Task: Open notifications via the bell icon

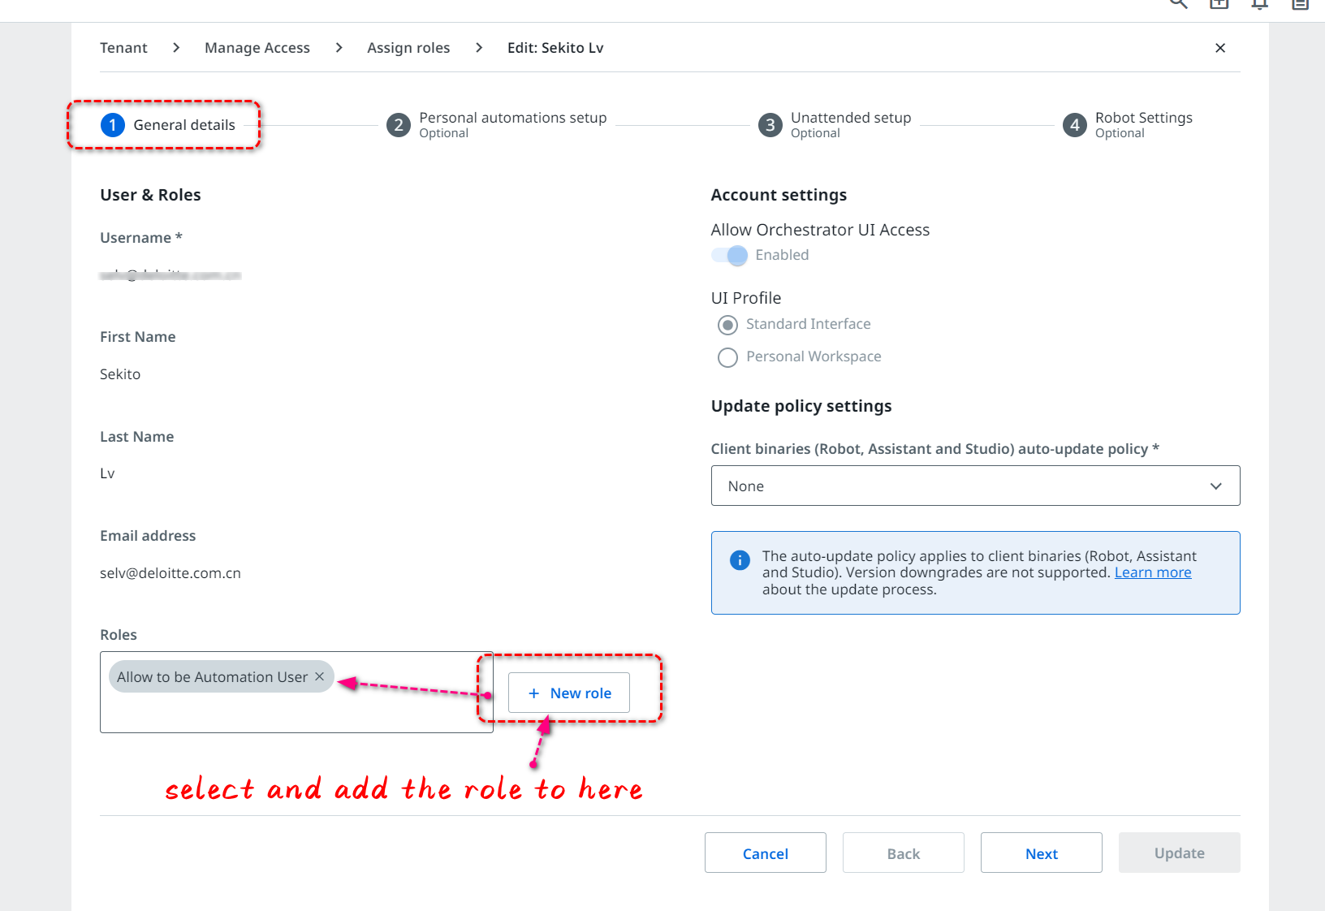Action: point(1259,4)
